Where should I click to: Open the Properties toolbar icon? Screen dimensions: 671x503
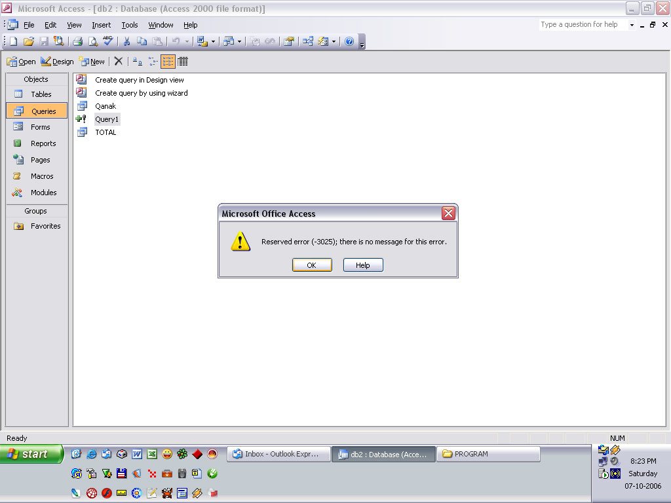point(289,41)
